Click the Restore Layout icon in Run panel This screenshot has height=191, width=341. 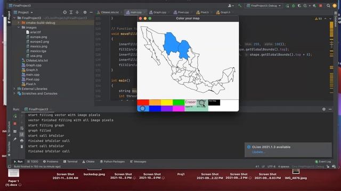coord(15,132)
